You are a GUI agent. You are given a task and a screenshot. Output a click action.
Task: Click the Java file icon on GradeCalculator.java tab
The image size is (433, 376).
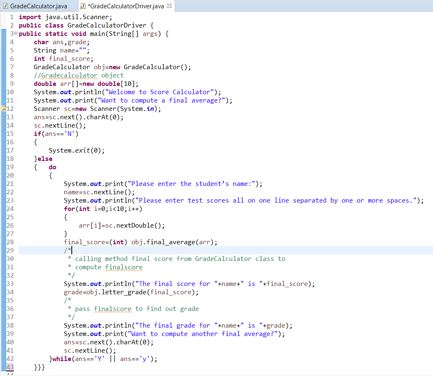[x=5, y=6]
